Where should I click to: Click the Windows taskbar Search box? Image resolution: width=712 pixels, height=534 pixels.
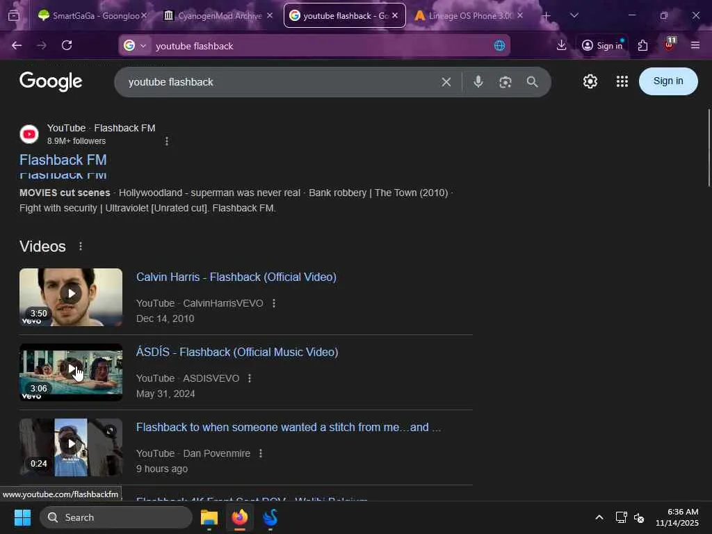pos(116,517)
